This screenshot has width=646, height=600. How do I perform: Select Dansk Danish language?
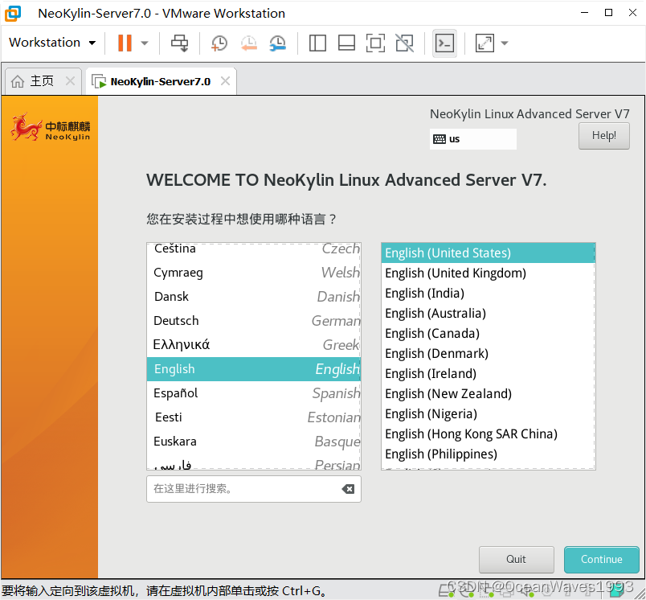click(x=254, y=297)
